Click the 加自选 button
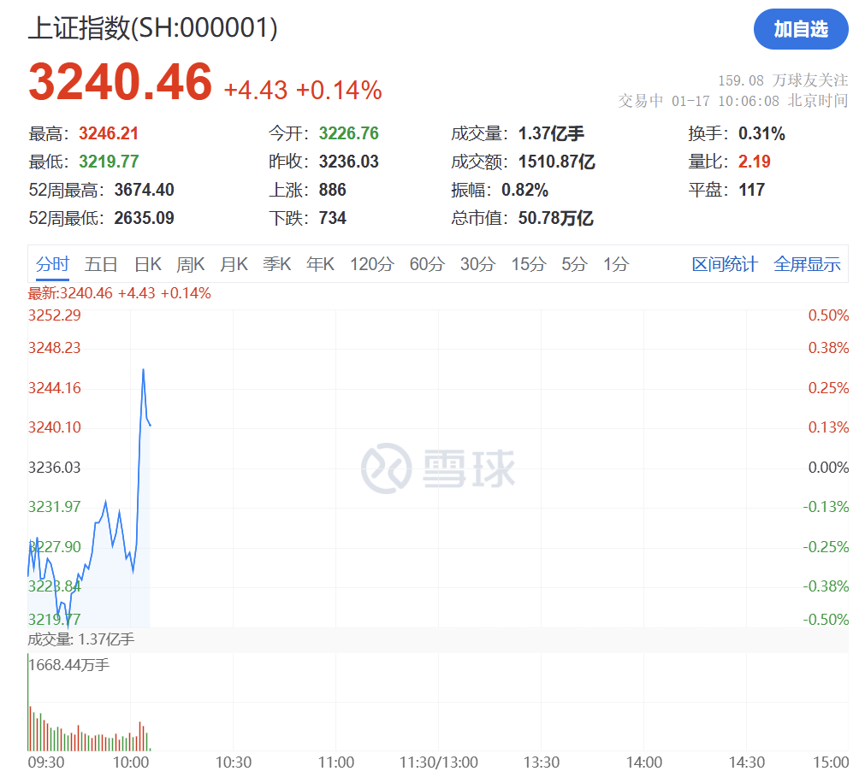The image size is (865, 783). pos(801,29)
